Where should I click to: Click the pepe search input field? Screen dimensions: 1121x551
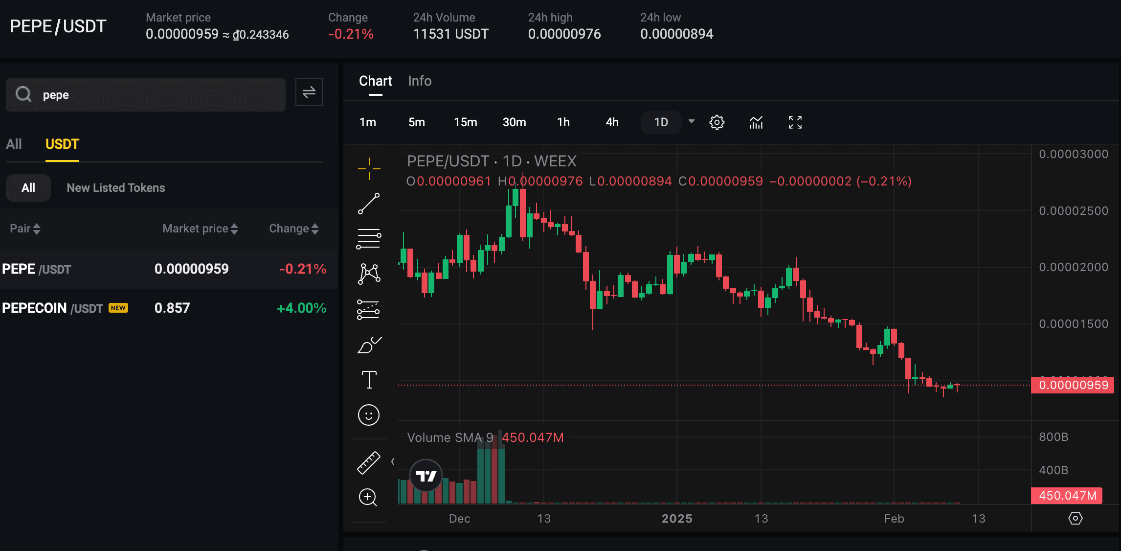[146, 94]
